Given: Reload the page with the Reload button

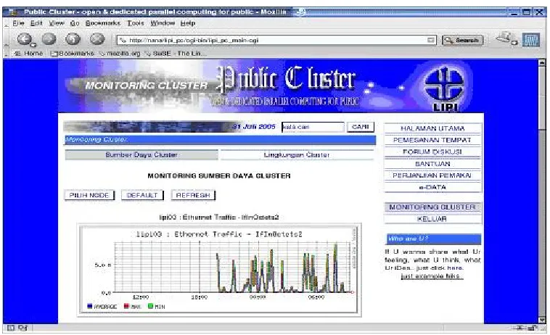Looking at the screenshot, I should click(x=73, y=39).
